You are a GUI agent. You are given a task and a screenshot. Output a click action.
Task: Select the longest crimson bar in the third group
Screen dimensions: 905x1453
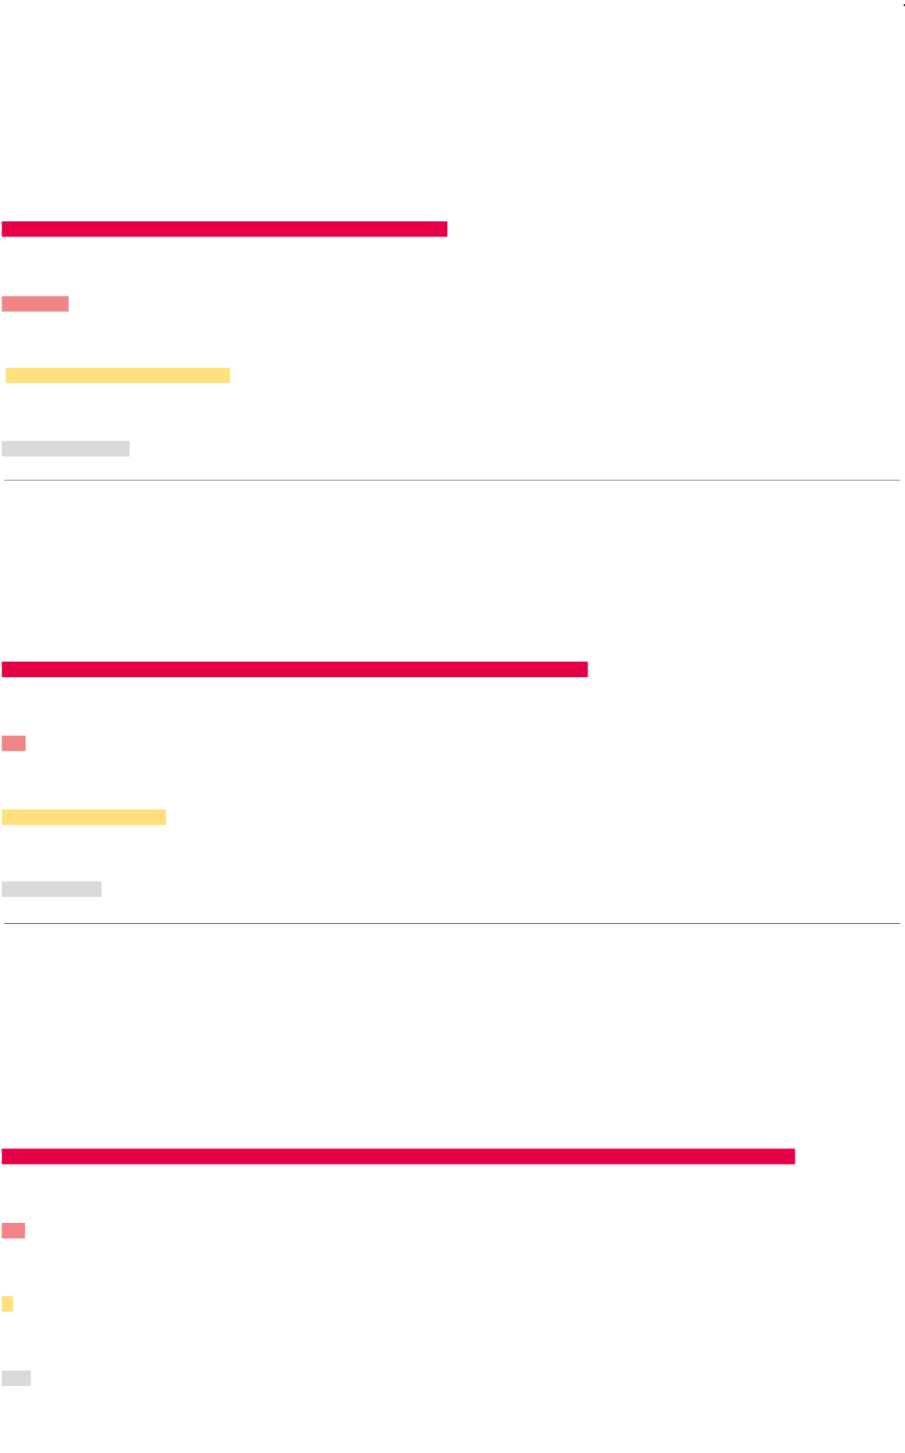coord(398,1156)
